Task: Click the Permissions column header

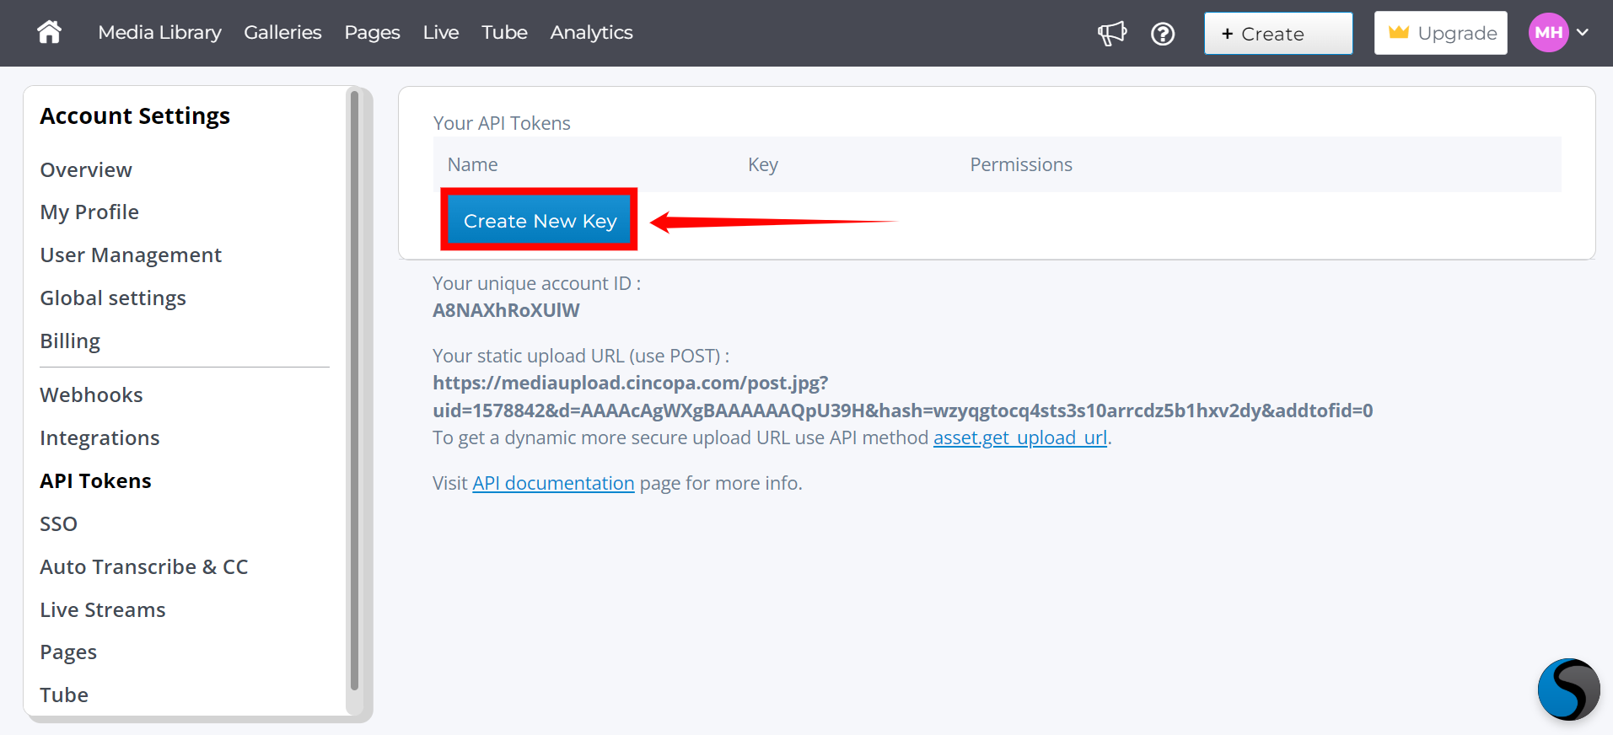Action: pos(1021,164)
